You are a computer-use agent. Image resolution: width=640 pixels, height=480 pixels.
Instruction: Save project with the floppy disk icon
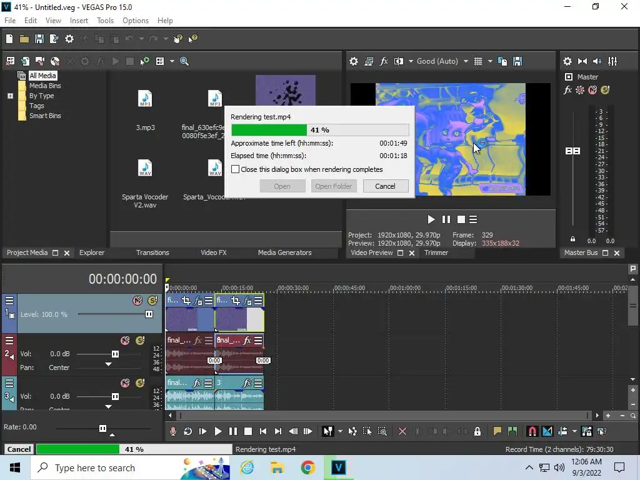(39, 39)
